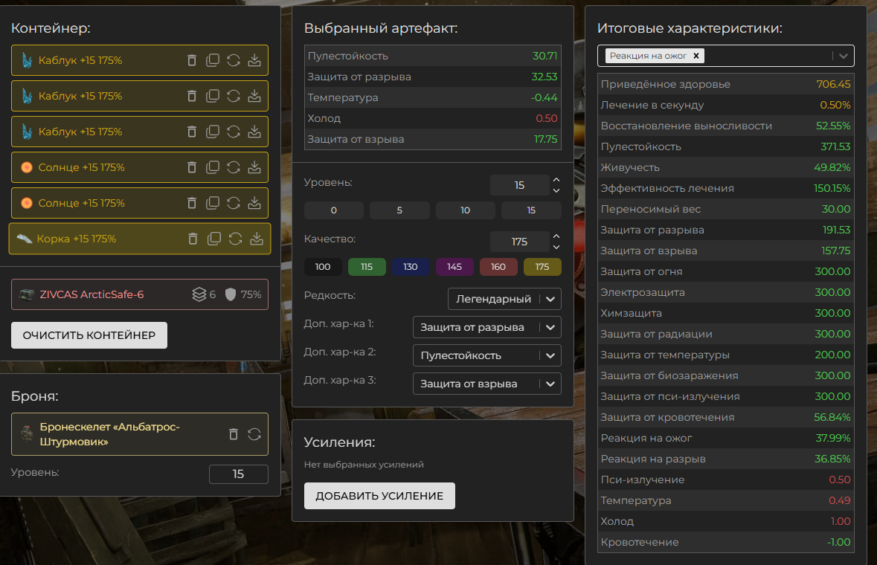
Task: Click the Эффективность лечения row
Action: [x=725, y=188]
